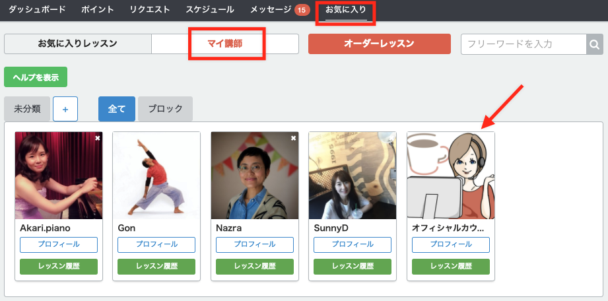This screenshot has width=608, height=301.
Task: Click the オーダーレッスン button
Action: click(379, 44)
